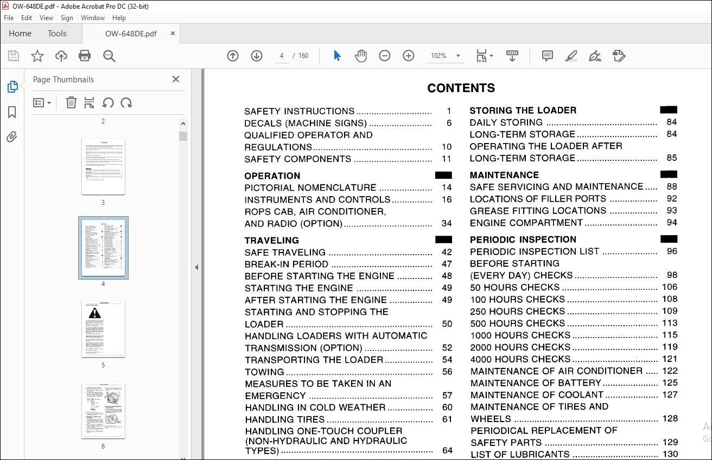
Task: Activate the Selection arrow tool
Action: tap(337, 56)
